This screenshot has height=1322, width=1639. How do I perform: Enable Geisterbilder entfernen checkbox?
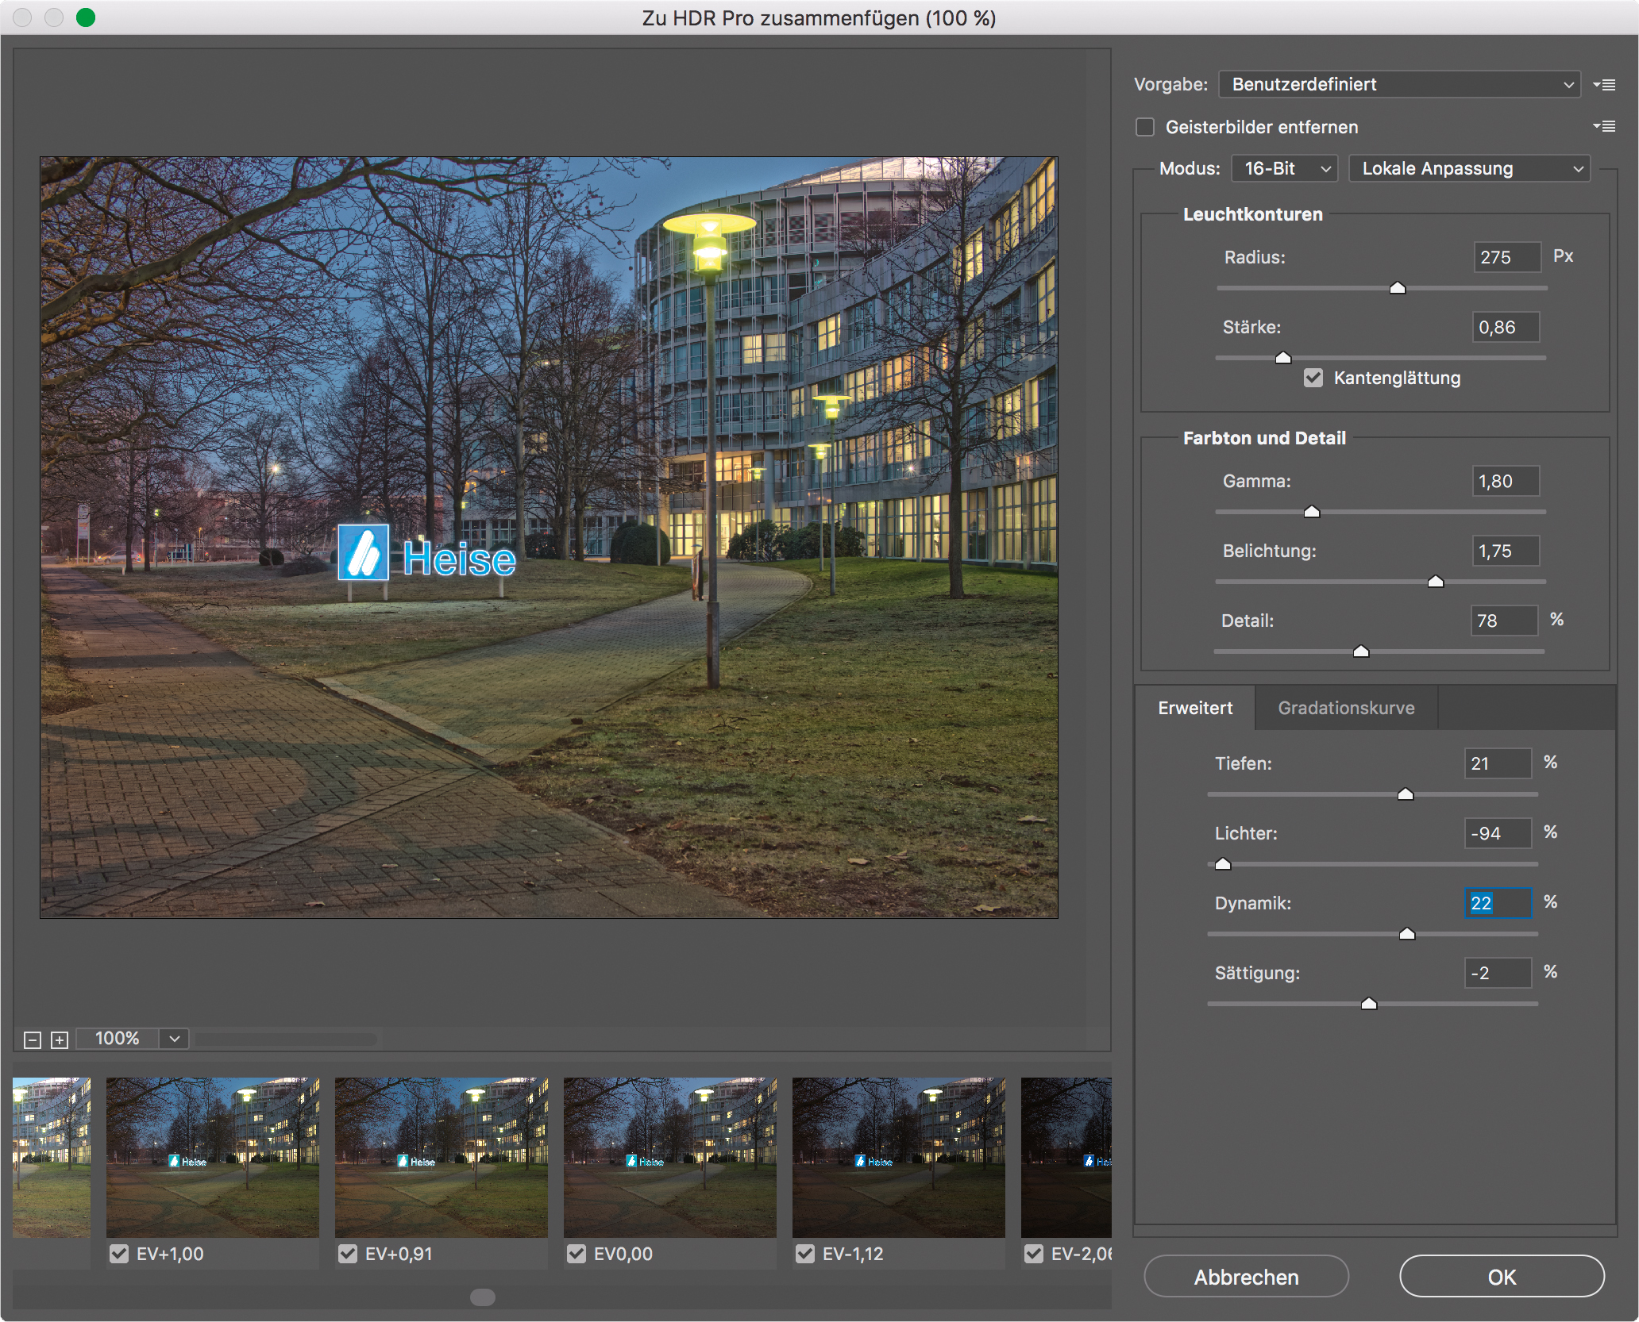coord(1145,127)
